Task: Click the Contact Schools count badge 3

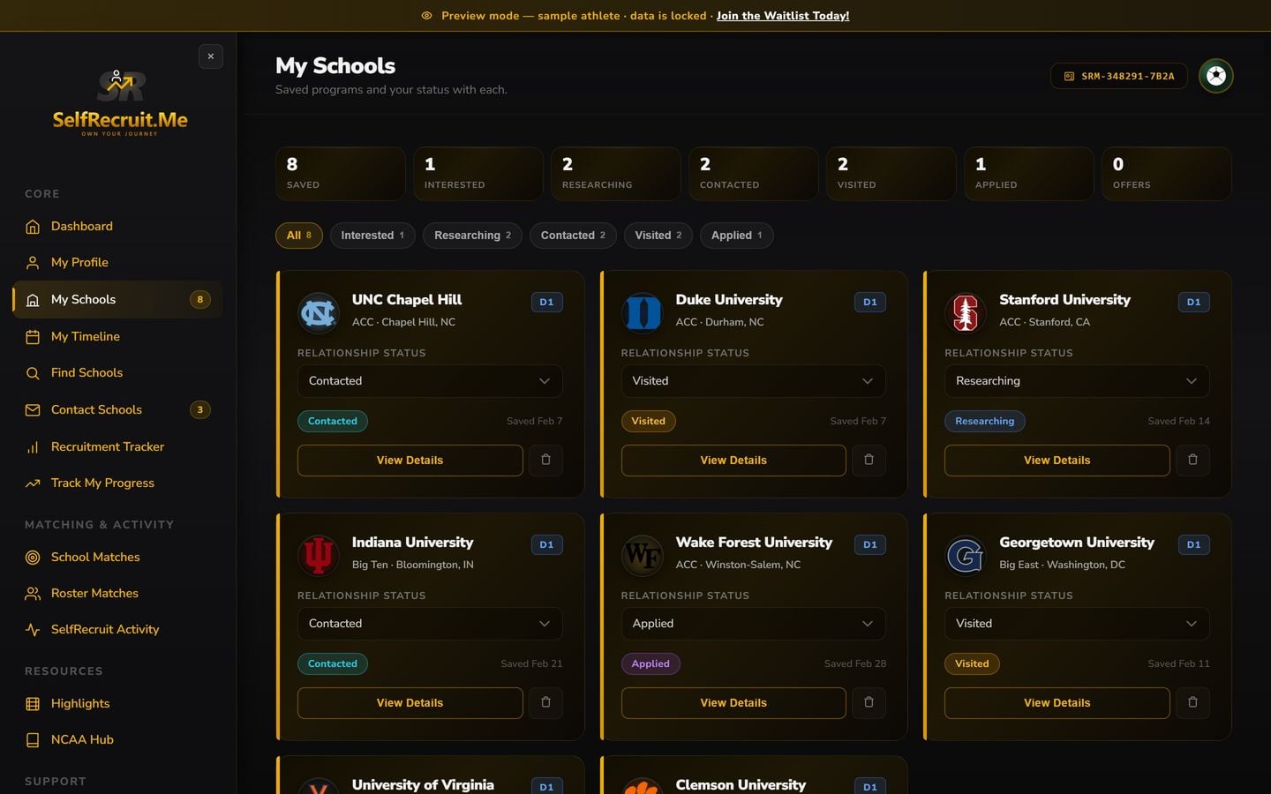Action: (x=200, y=409)
